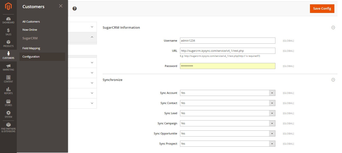Collapse the Synchronize section
Image resolution: width=342 pixels, height=153 pixels.
point(333,80)
